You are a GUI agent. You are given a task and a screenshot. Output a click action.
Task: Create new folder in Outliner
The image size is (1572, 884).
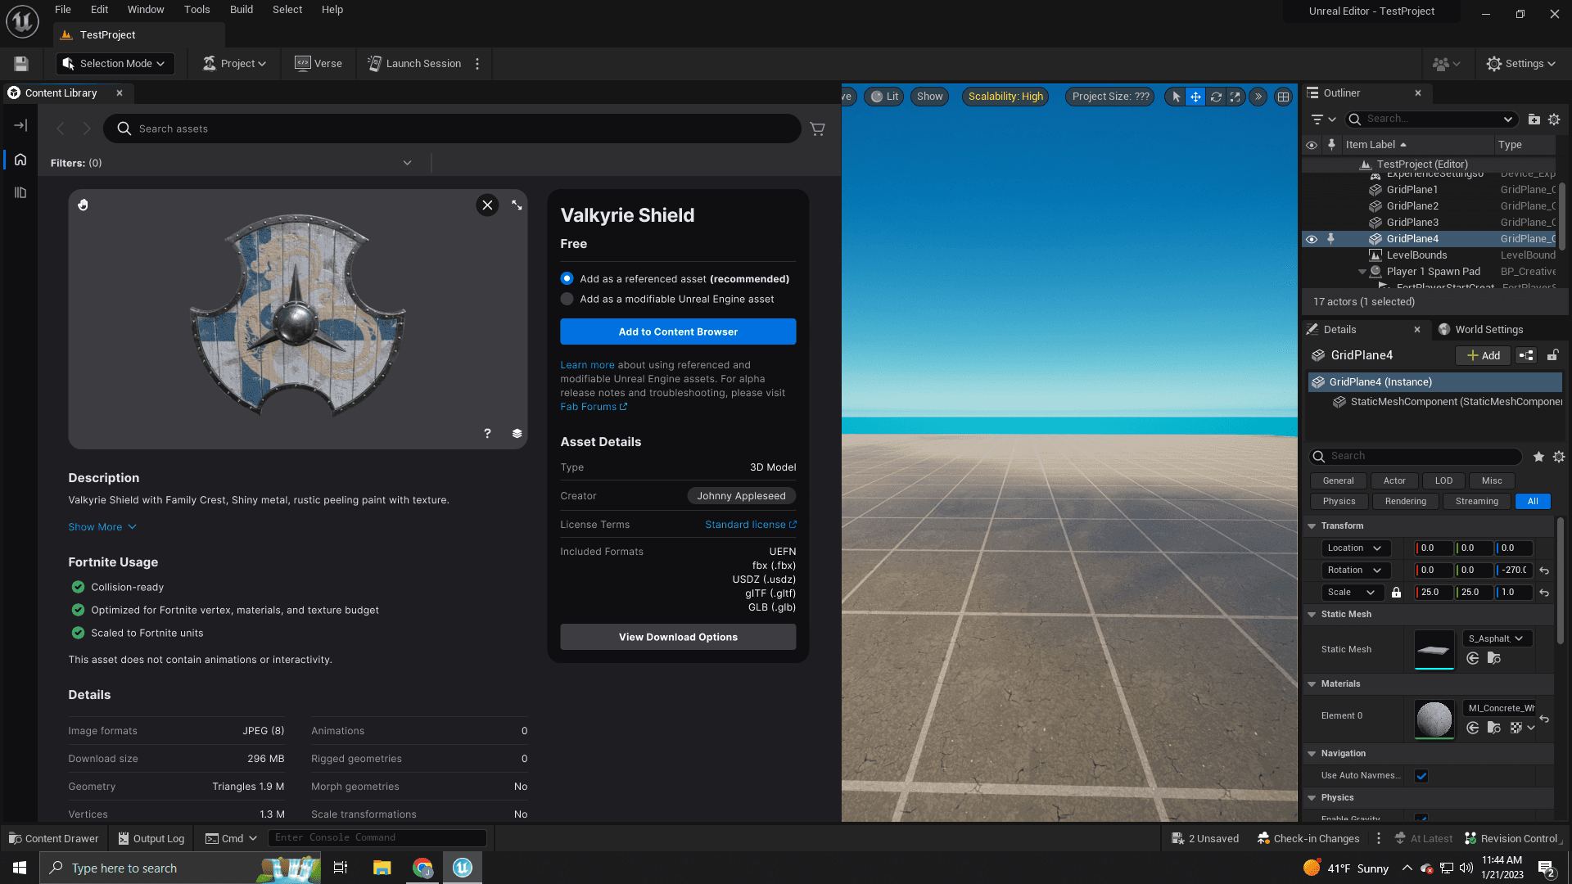tap(1534, 120)
